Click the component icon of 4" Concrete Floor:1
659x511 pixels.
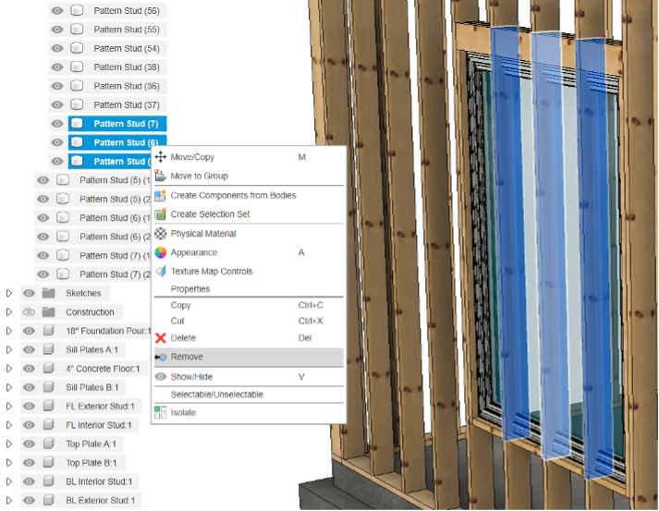pos(49,369)
